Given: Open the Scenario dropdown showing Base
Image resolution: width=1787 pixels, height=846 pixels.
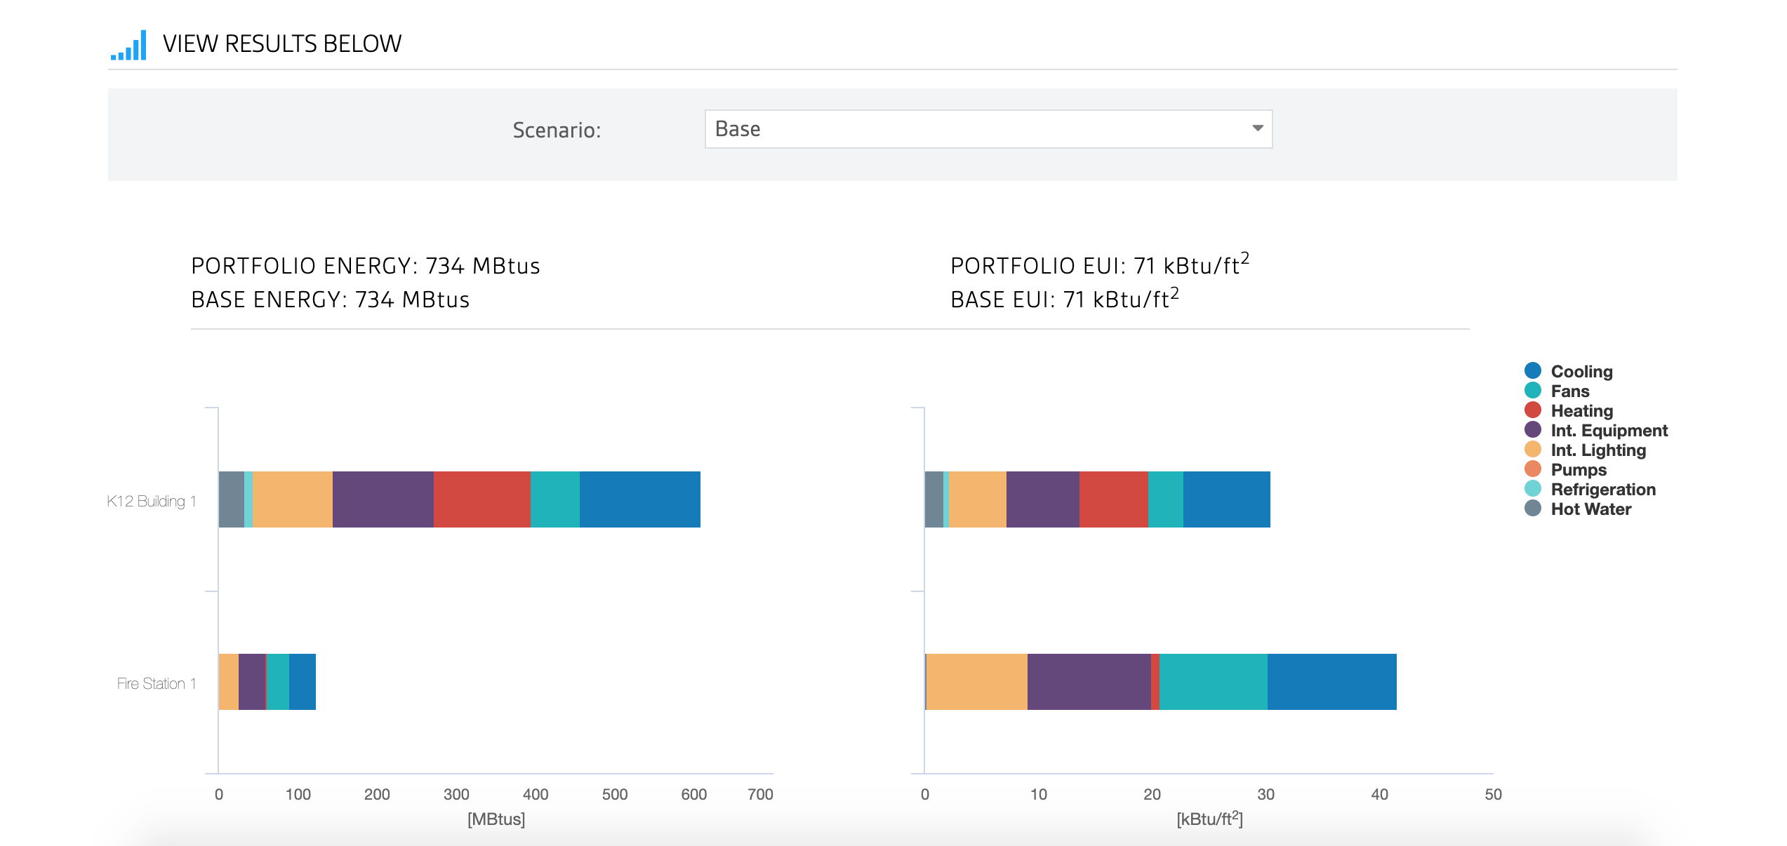Looking at the screenshot, I should pyautogui.click(x=988, y=129).
